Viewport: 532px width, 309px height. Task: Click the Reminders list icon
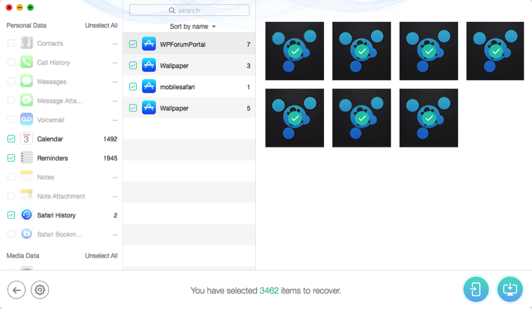27,158
